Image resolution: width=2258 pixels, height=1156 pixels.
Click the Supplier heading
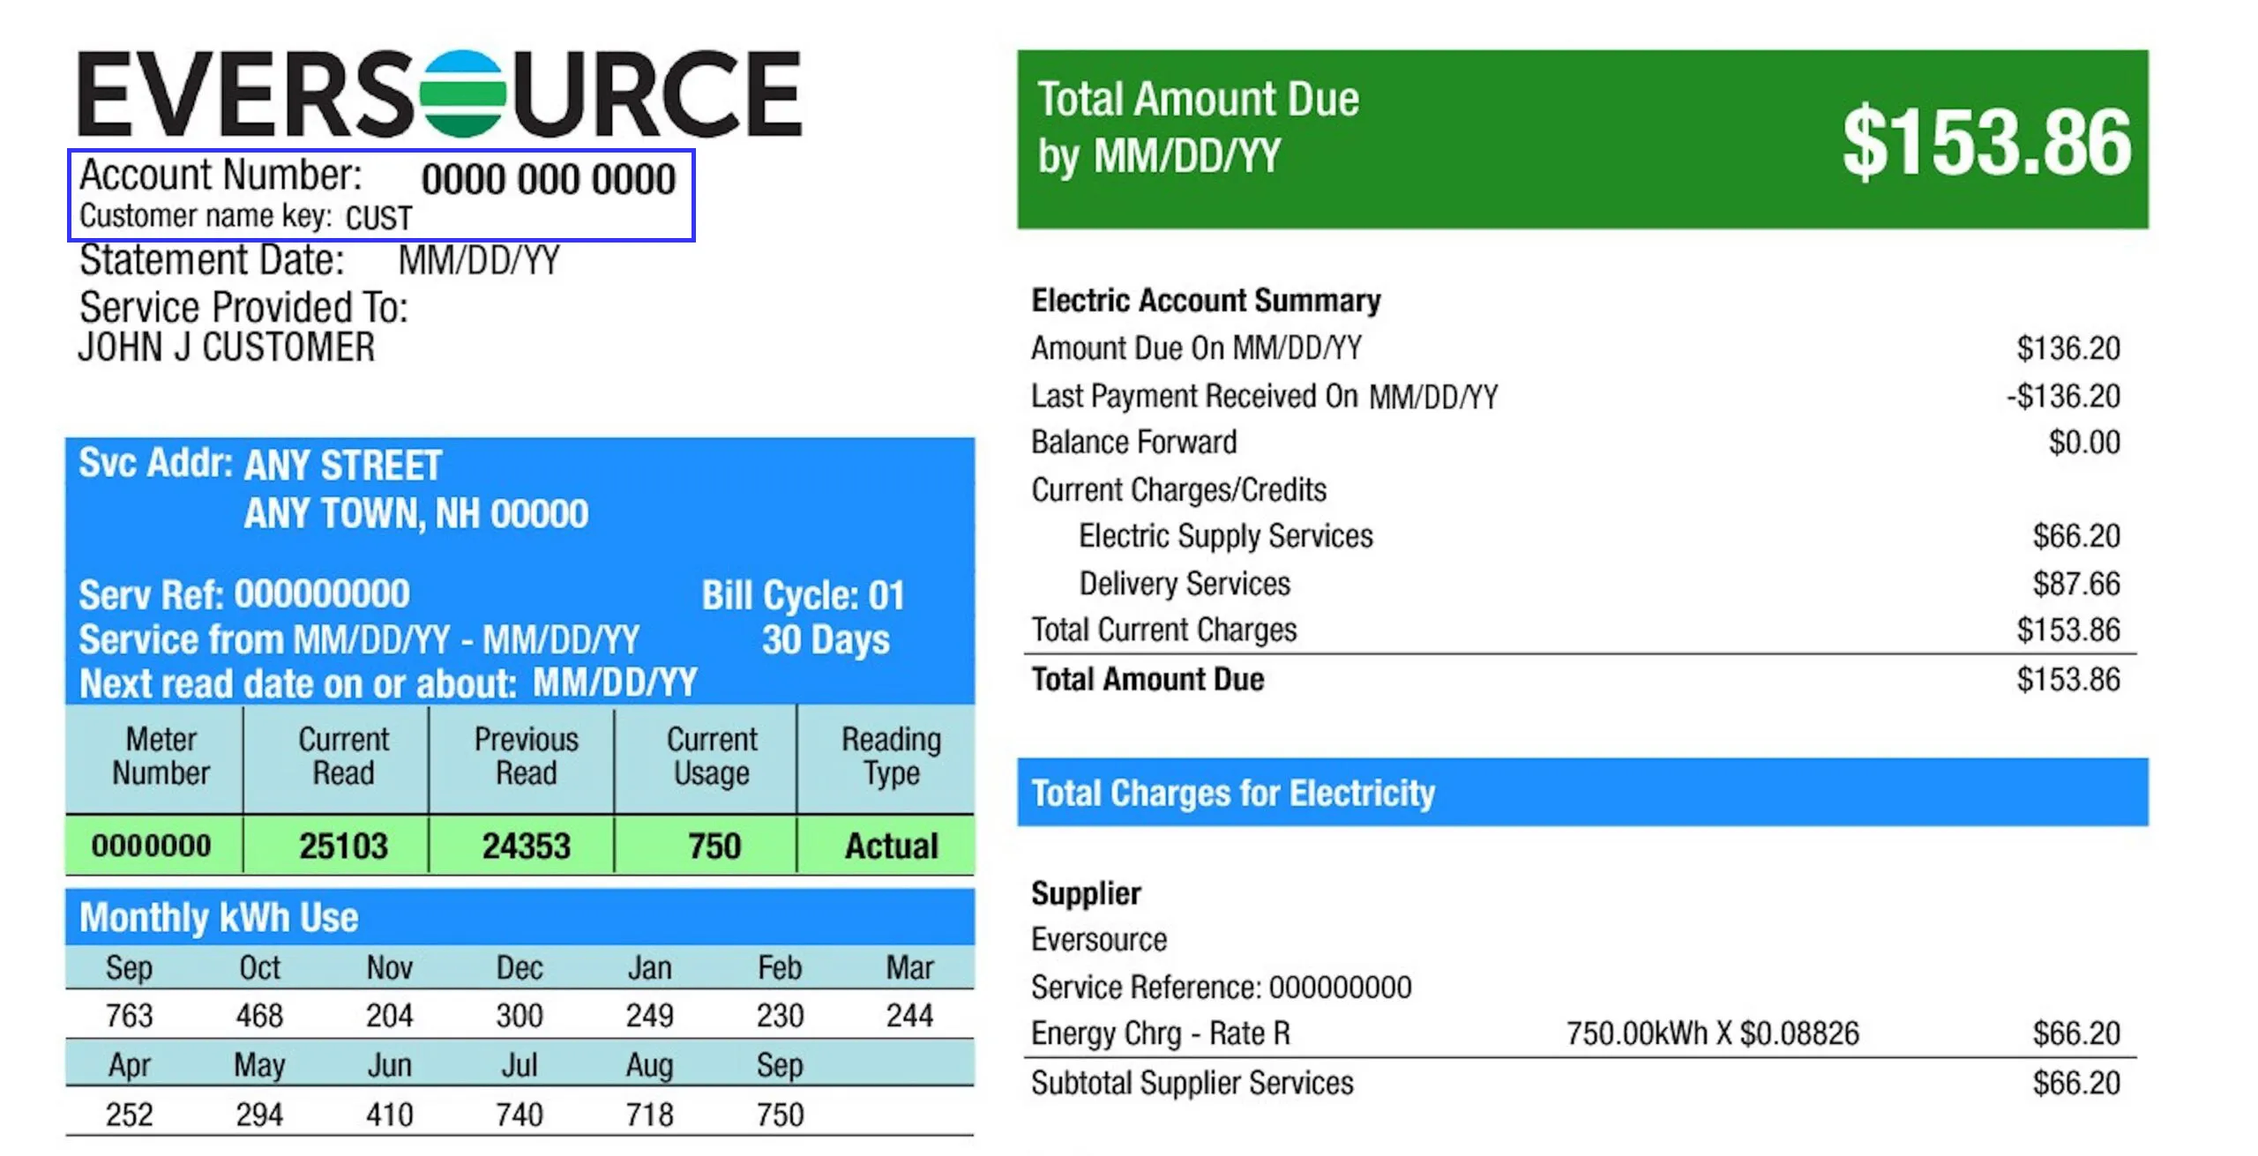(1086, 893)
